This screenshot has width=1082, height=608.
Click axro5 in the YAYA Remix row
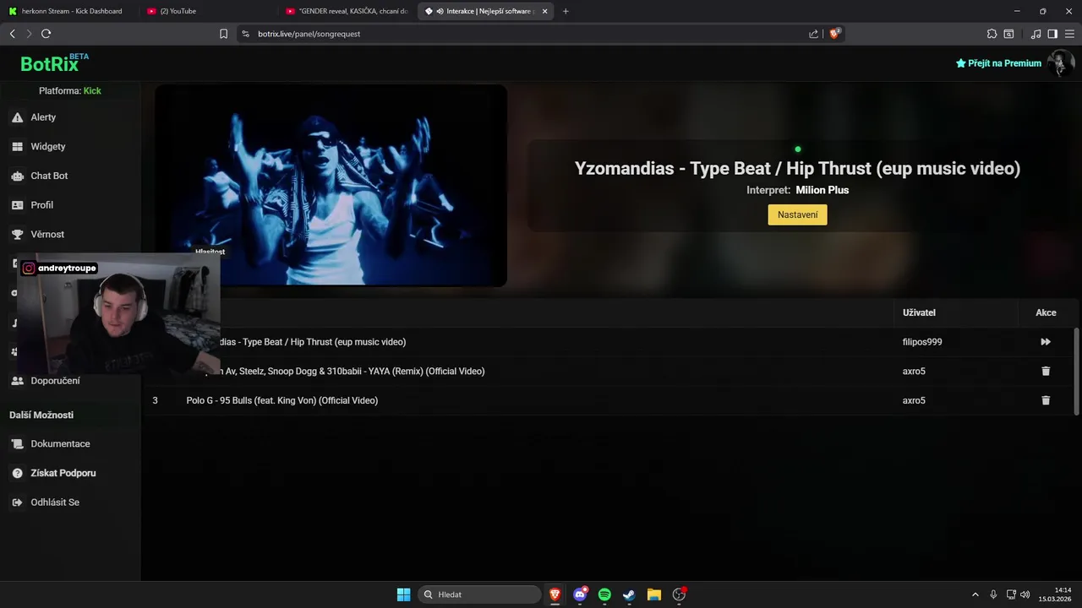914,372
